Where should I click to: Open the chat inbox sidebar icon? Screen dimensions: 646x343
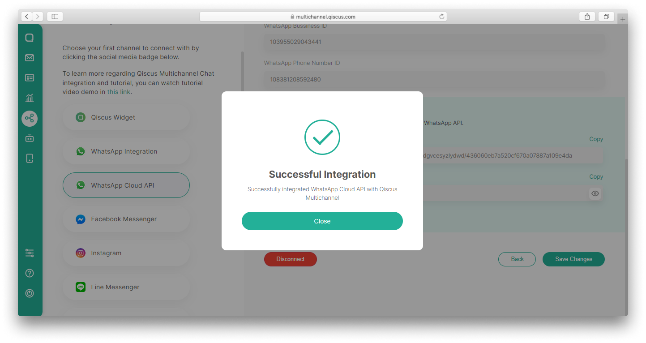[x=30, y=38]
